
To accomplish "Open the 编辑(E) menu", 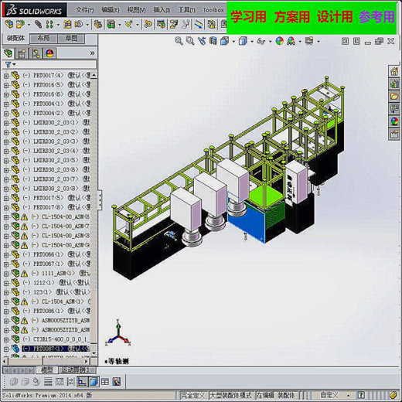I will (x=111, y=10).
